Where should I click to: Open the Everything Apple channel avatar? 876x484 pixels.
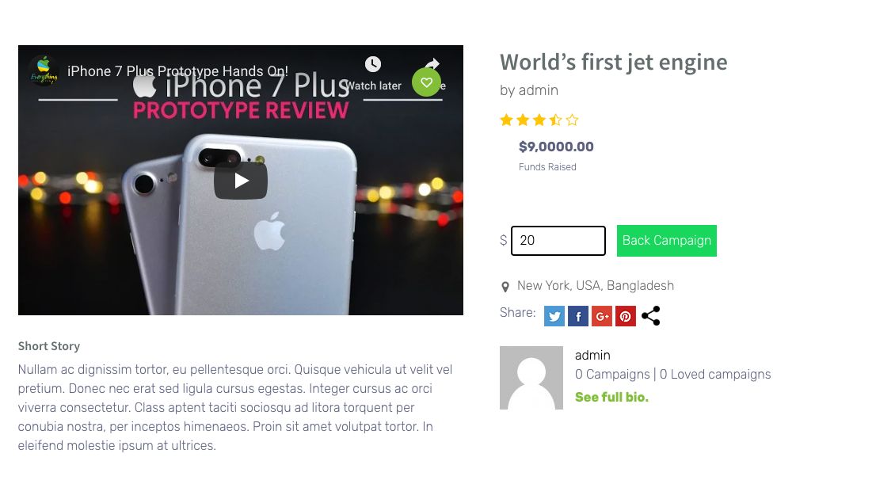43,71
